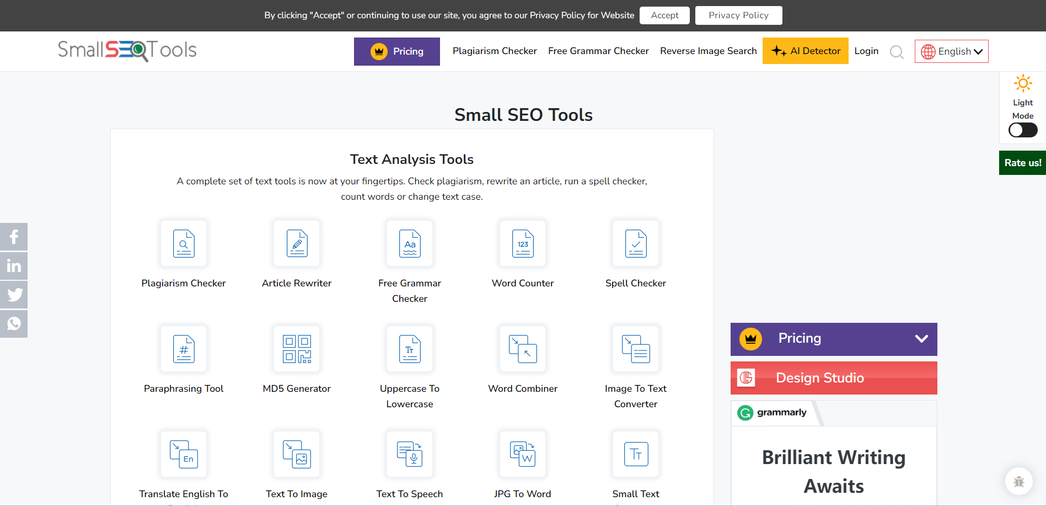Collapse the Pricing sidebar panel chevron
The image size is (1046, 506).
click(921, 339)
